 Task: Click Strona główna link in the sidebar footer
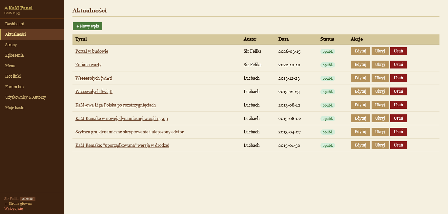(x=18, y=204)
